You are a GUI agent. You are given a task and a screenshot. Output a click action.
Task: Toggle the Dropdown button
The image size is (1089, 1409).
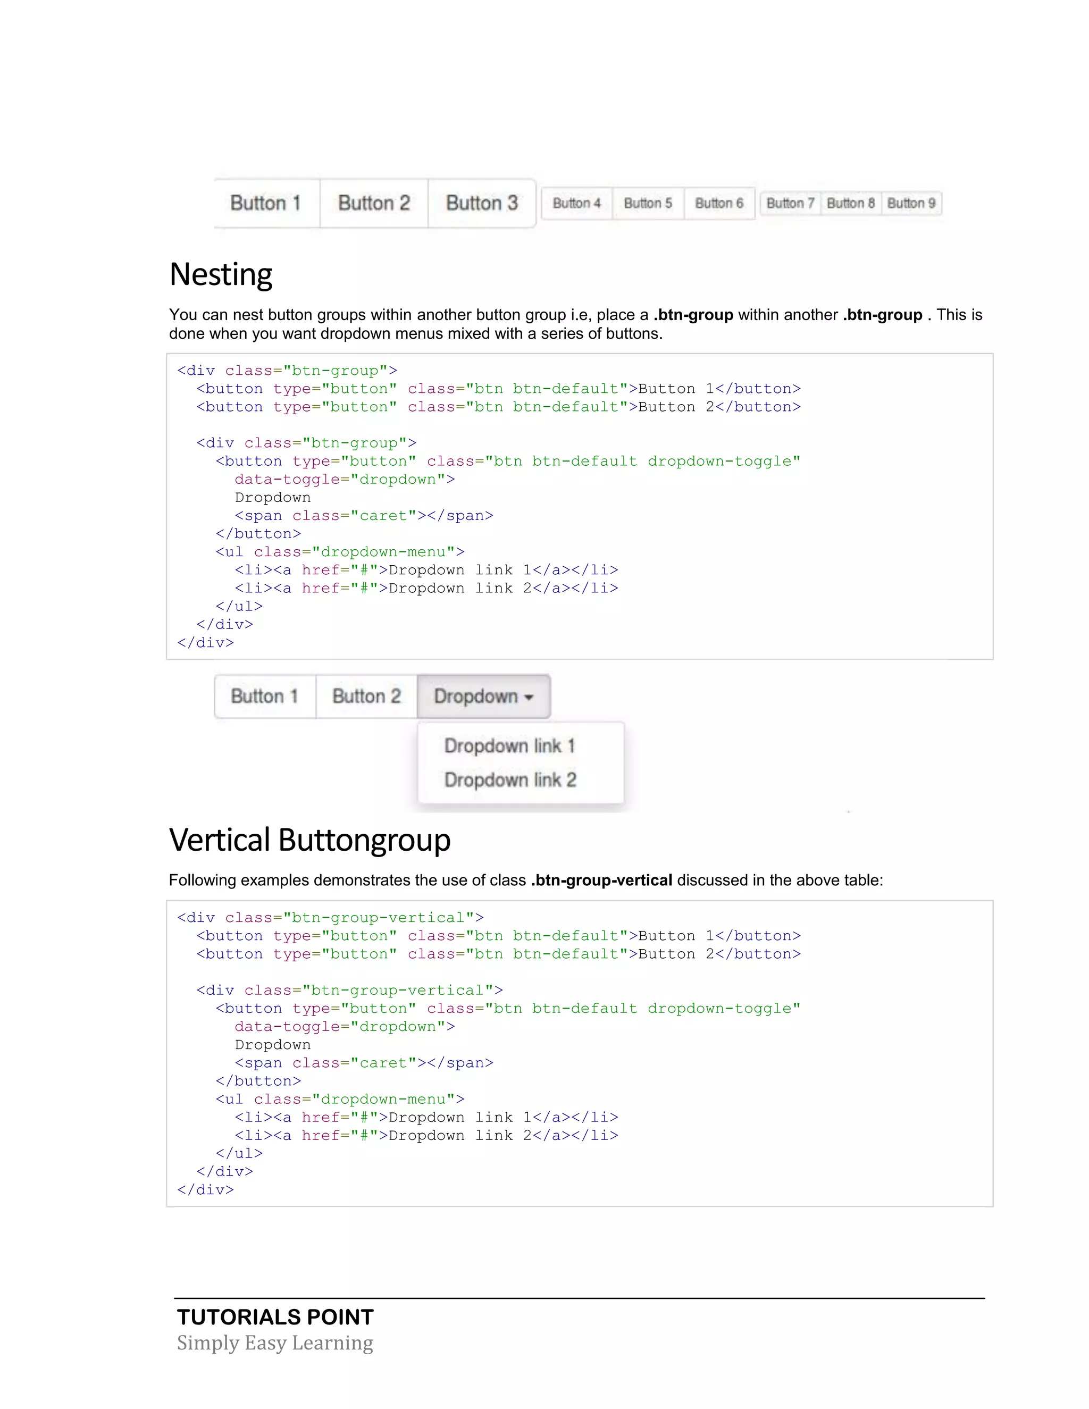pyautogui.click(x=476, y=696)
